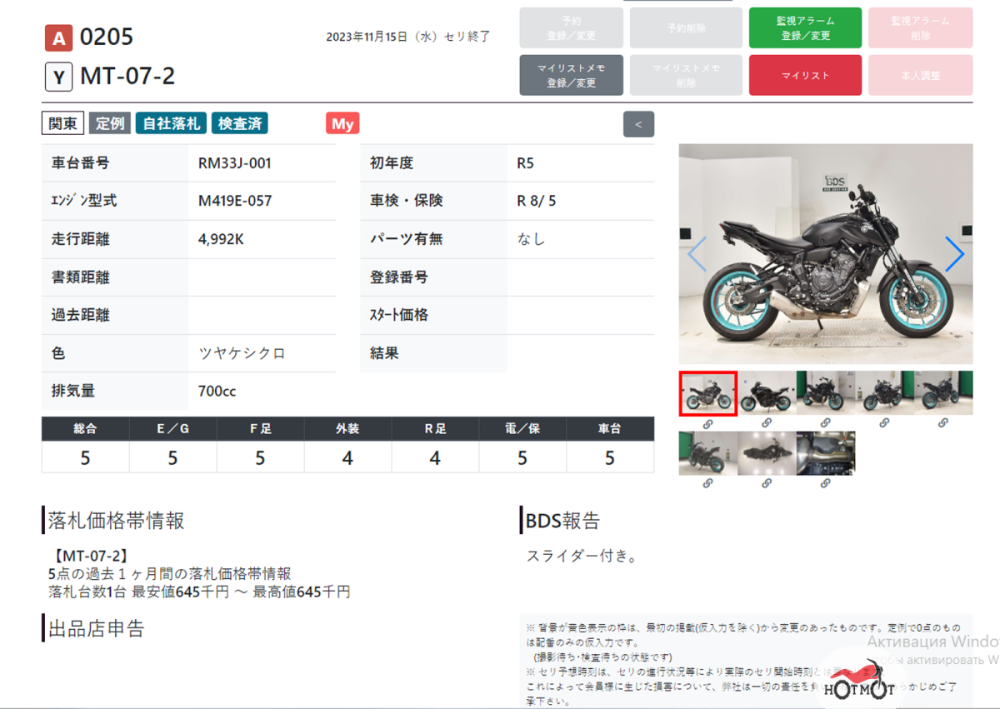Click the 予約 登録/変更 button
Screen dimensions: 1000x709
pos(571,28)
